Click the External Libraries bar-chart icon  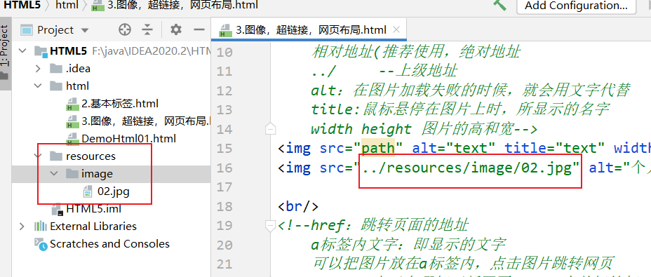pos(41,227)
